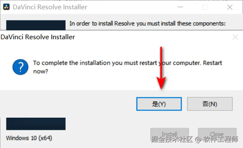243x148 pixels.
Task: Click the red arrow annotation's arrowhead
Action: (161, 83)
